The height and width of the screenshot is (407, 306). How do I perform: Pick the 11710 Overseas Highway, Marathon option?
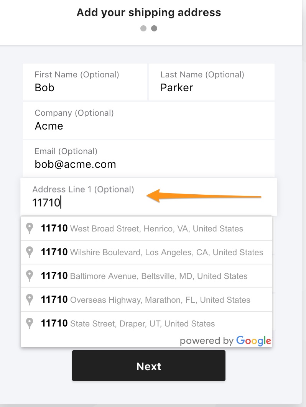pos(146,300)
